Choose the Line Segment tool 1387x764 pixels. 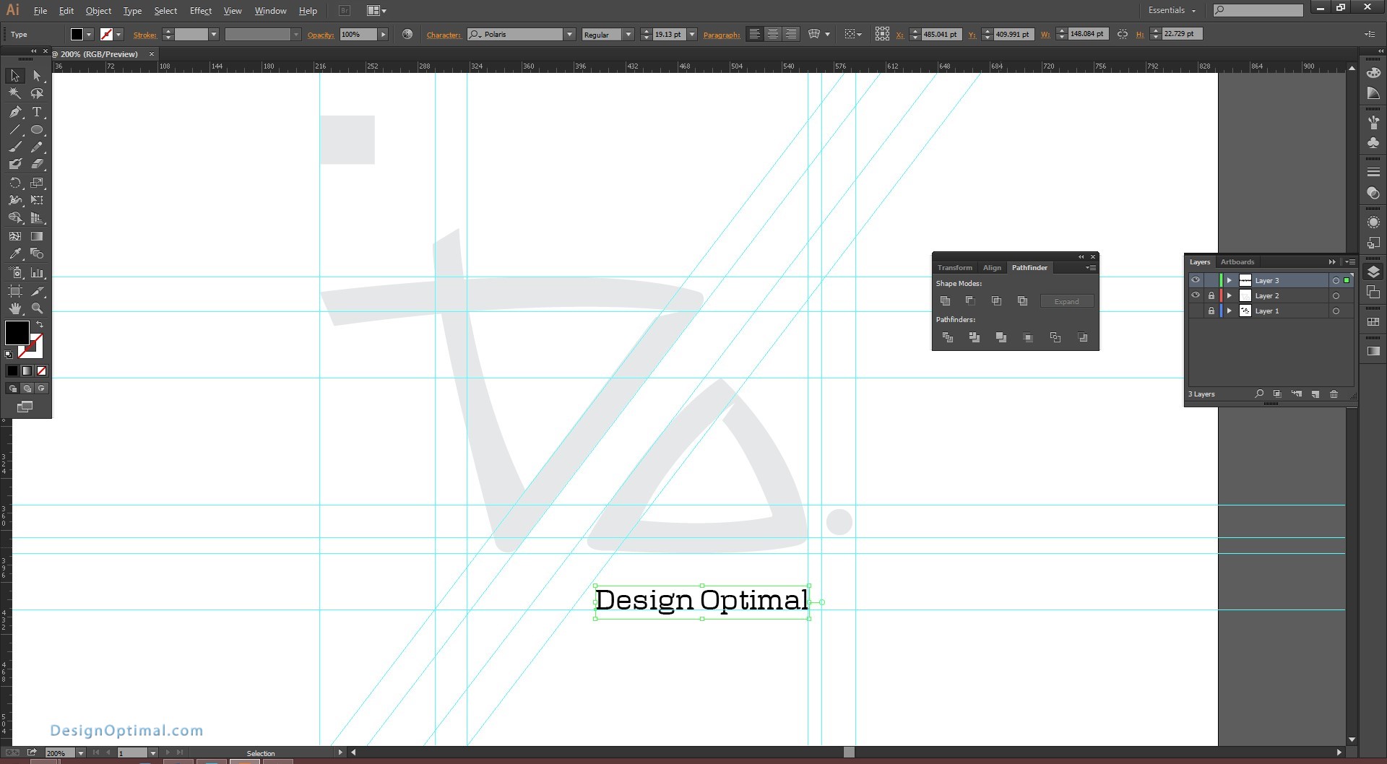14,130
